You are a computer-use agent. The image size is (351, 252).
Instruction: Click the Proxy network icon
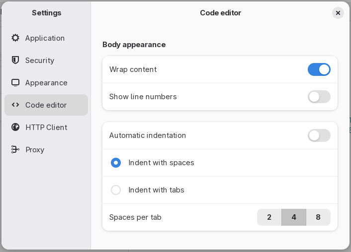[x=15, y=149]
